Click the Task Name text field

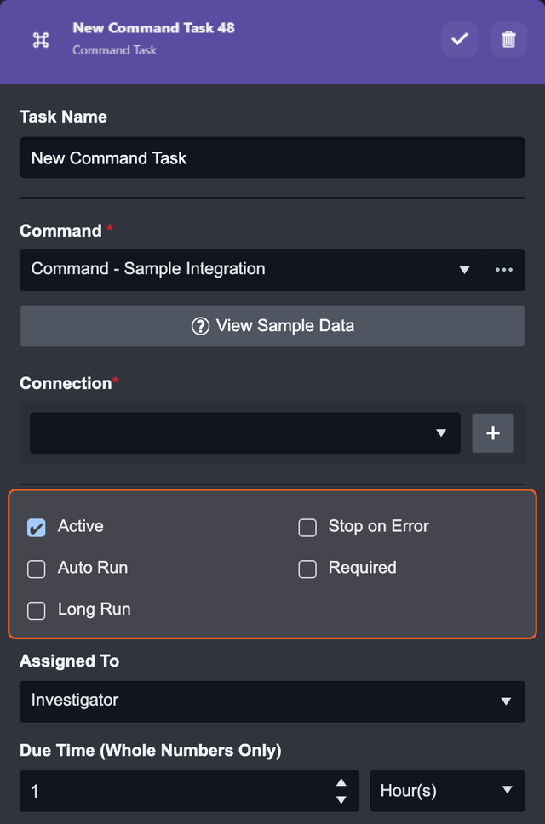[x=272, y=158]
